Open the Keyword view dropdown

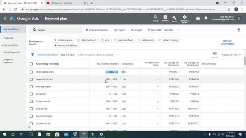pyautogui.click(x=231, y=54)
